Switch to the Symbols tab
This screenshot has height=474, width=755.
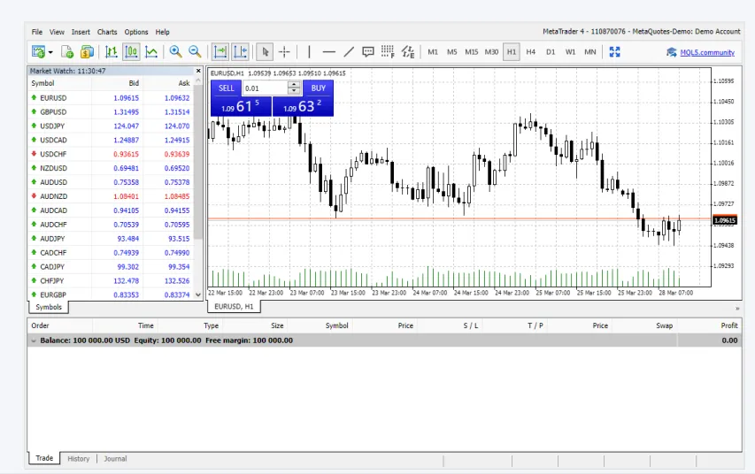(49, 307)
